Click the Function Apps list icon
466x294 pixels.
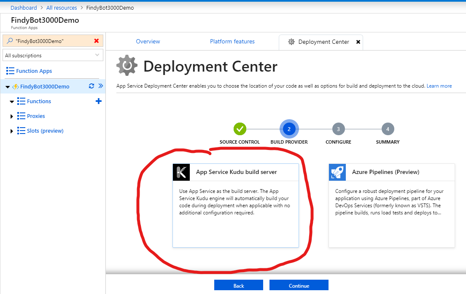(10, 71)
